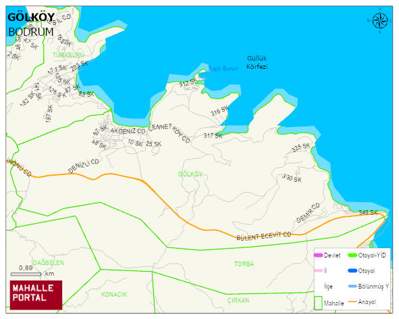Click the blue Saplı Burun label
This screenshot has width=399, height=319.
pos(223,68)
